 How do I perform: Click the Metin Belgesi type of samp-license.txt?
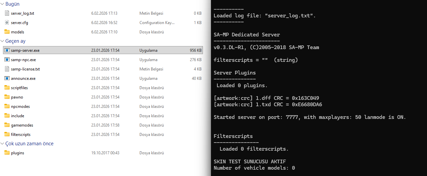[x=151, y=69]
